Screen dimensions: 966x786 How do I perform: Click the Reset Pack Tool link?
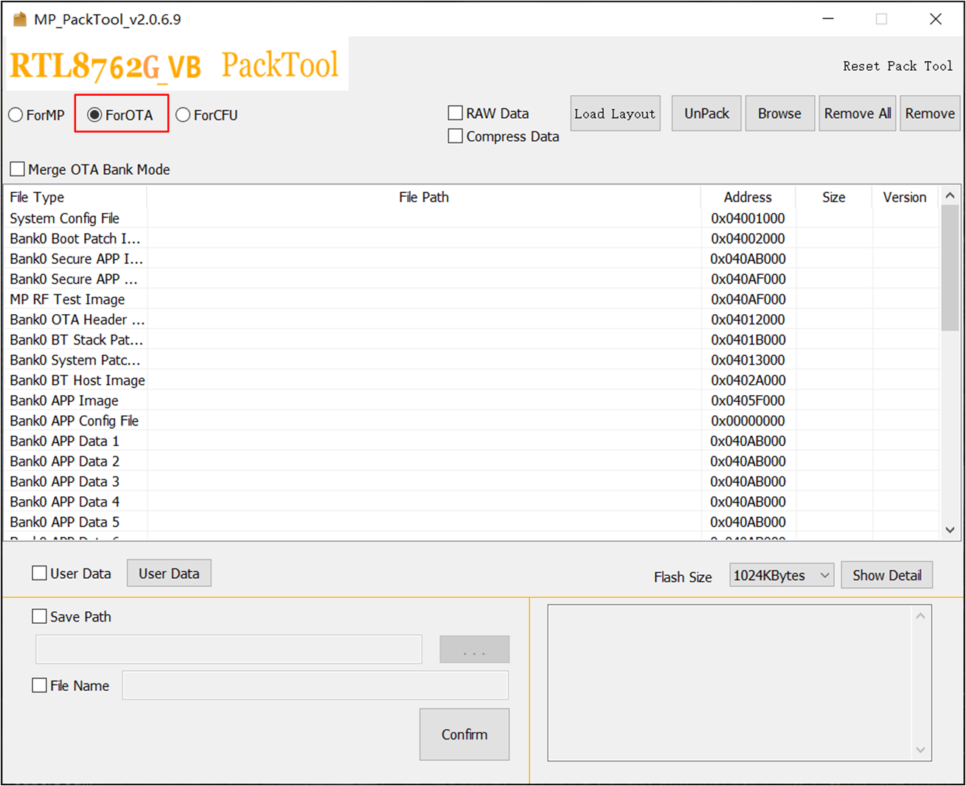[897, 66]
